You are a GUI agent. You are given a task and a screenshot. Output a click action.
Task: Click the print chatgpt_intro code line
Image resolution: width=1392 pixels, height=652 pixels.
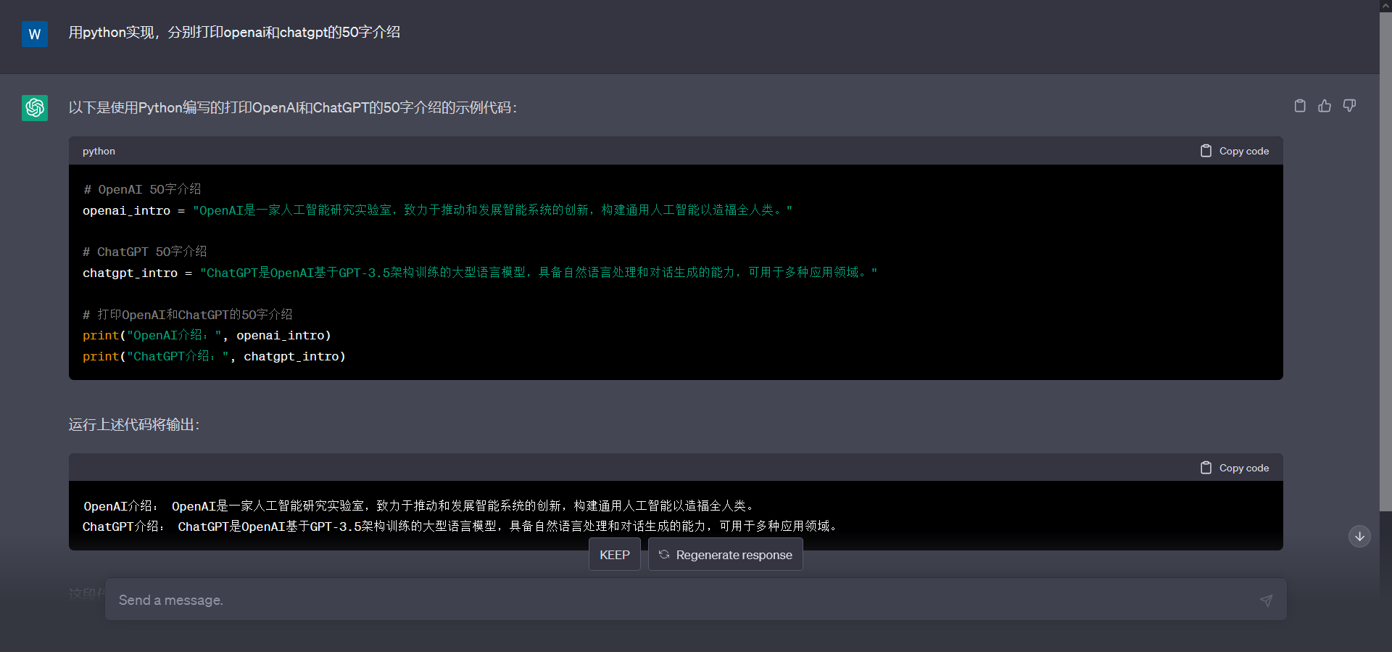214,356
